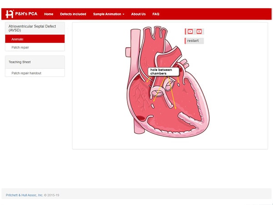Select Patch repair in sidebar
The image size is (273, 205).
coord(35,47)
